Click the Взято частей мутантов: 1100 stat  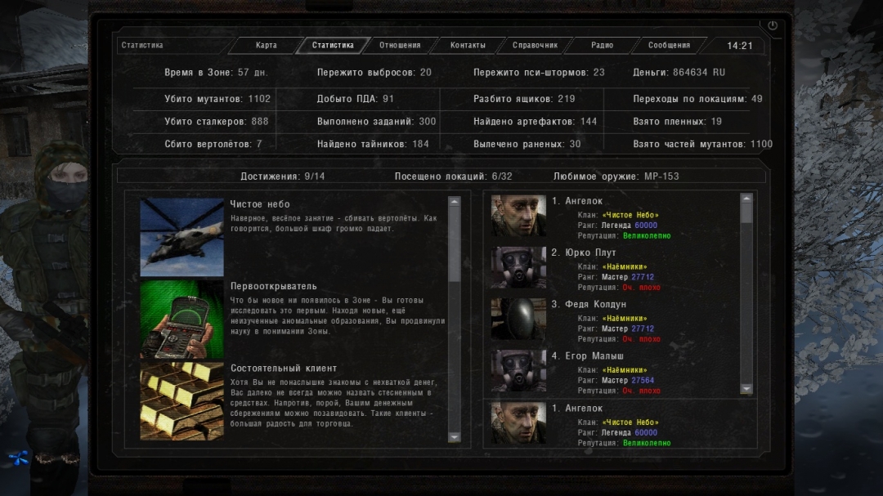[703, 144]
